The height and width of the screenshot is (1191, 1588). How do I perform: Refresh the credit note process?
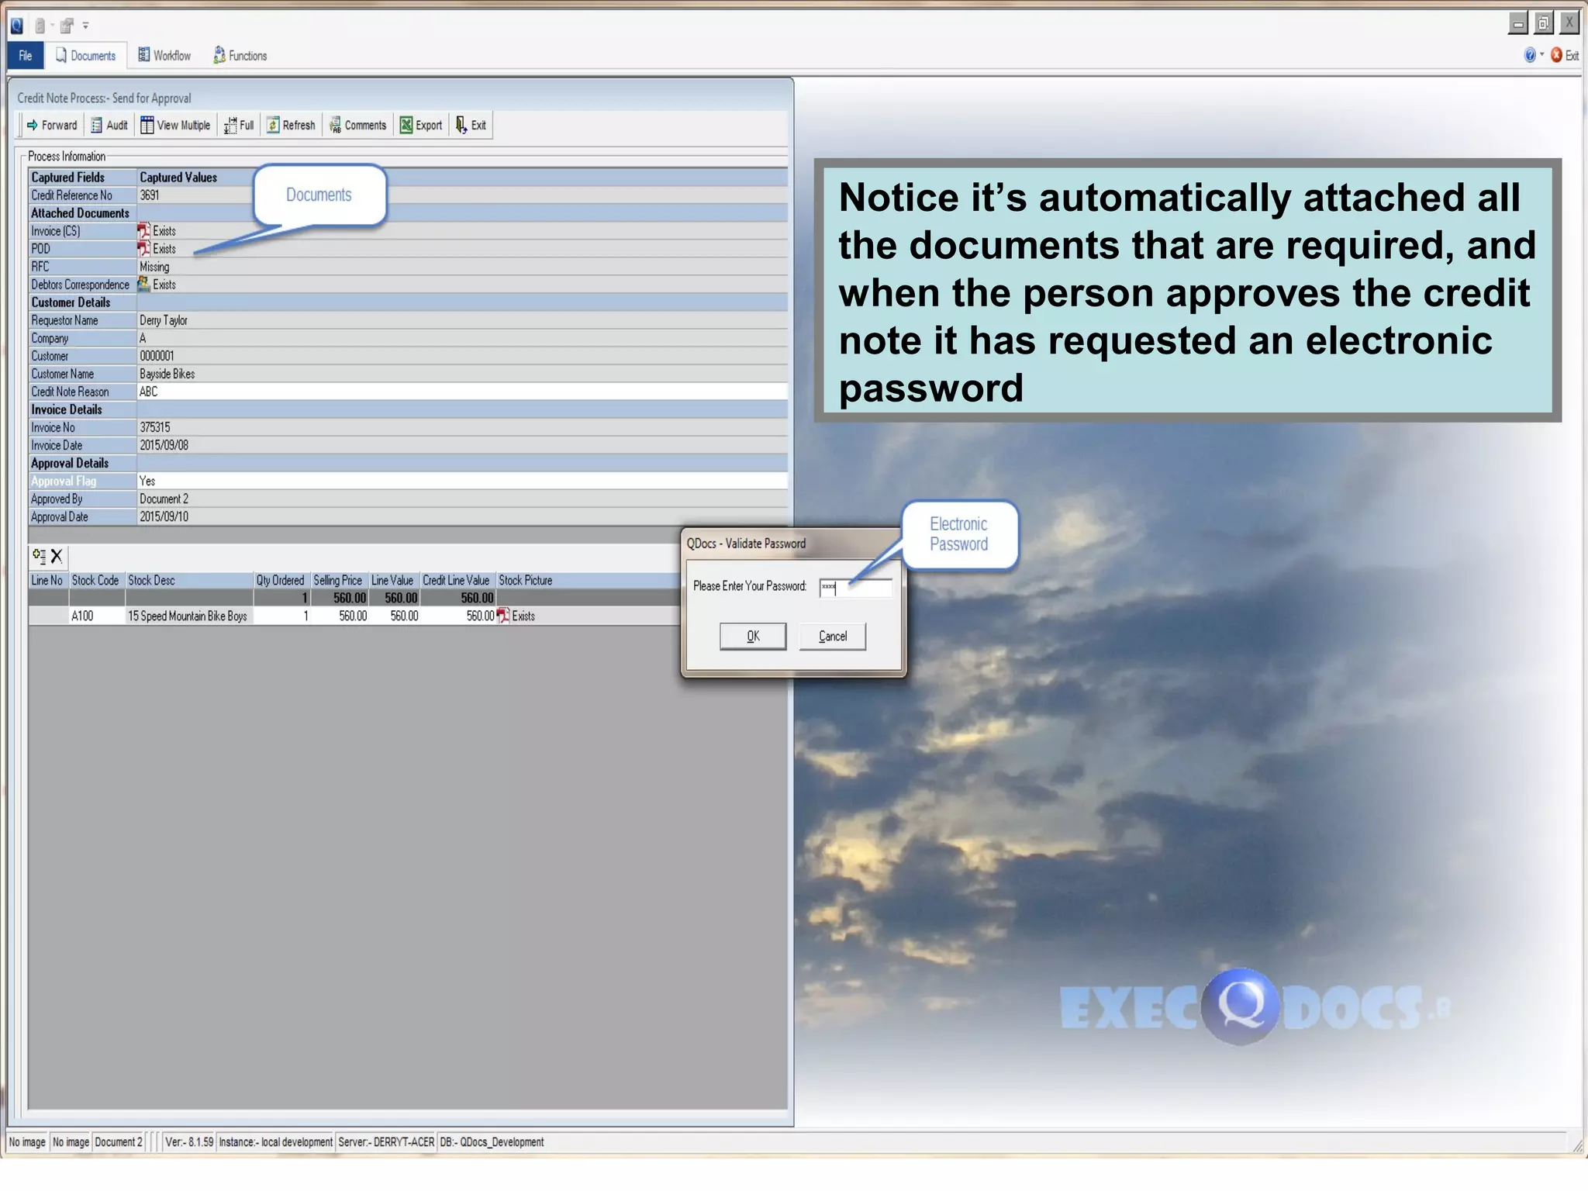292,126
